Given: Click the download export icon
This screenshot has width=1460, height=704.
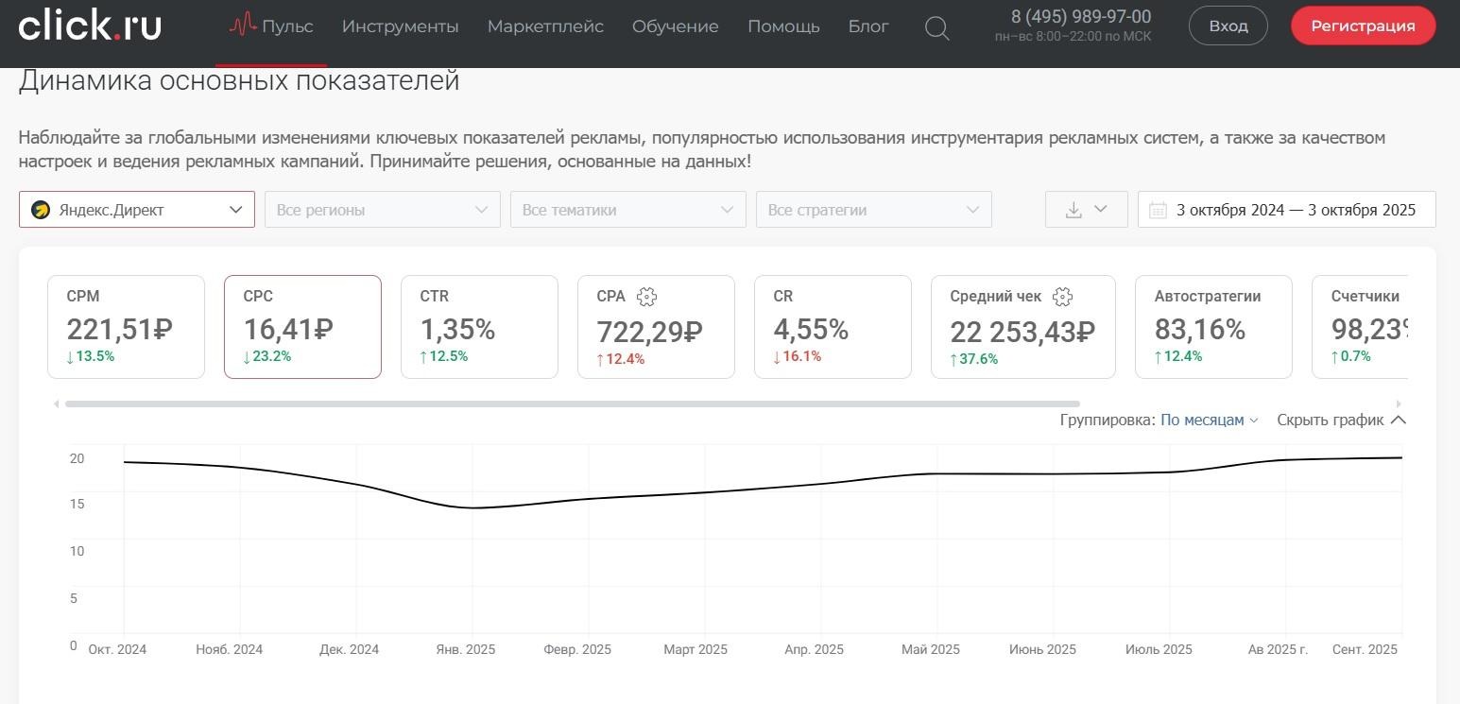Looking at the screenshot, I should pyautogui.click(x=1074, y=209).
